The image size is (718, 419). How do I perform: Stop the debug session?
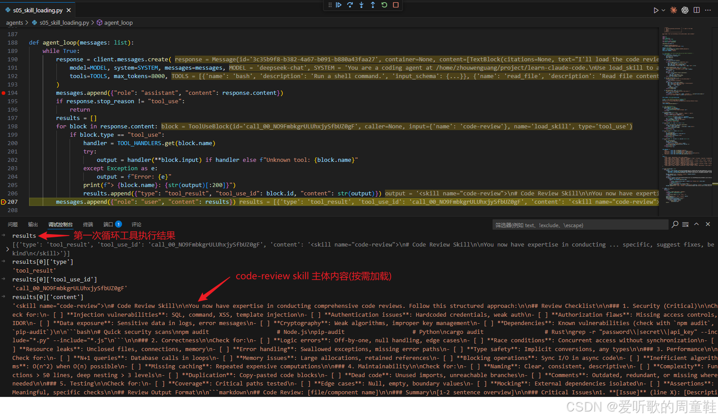[x=396, y=5]
